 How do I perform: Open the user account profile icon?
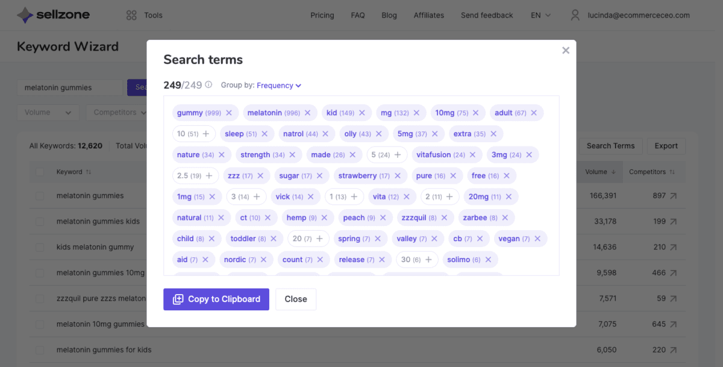[x=575, y=15]
